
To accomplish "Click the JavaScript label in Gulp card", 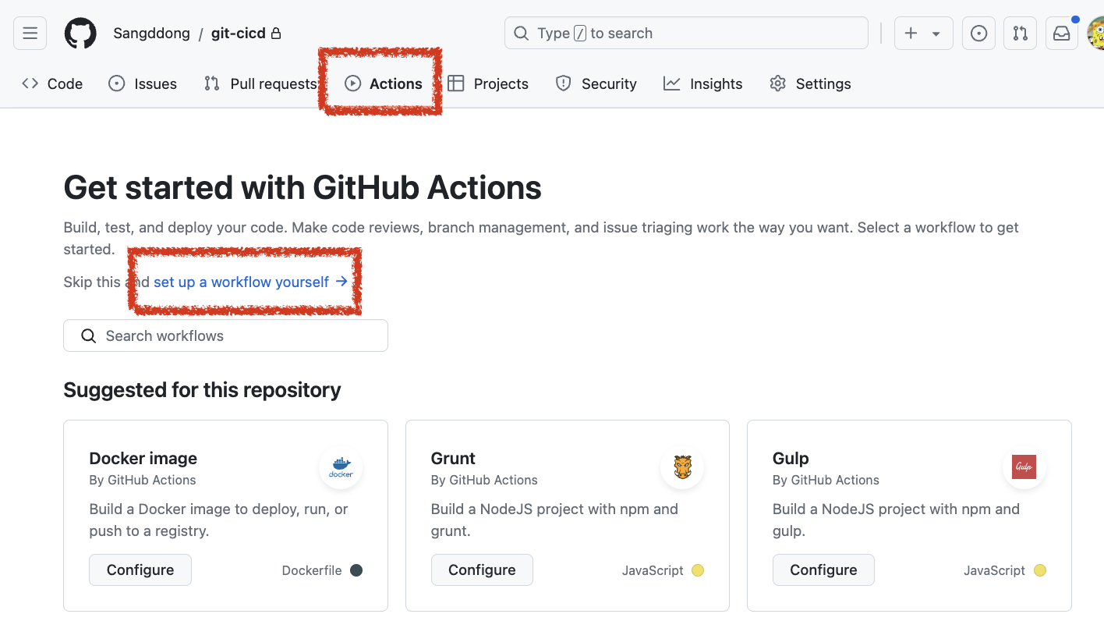I will click(994, 570).
